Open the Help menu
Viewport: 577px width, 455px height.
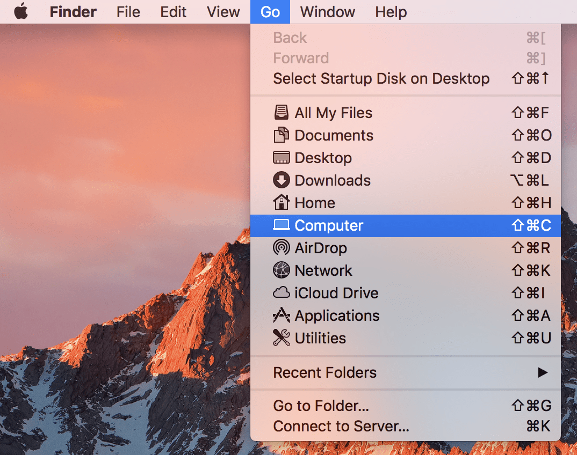[391, 12]
